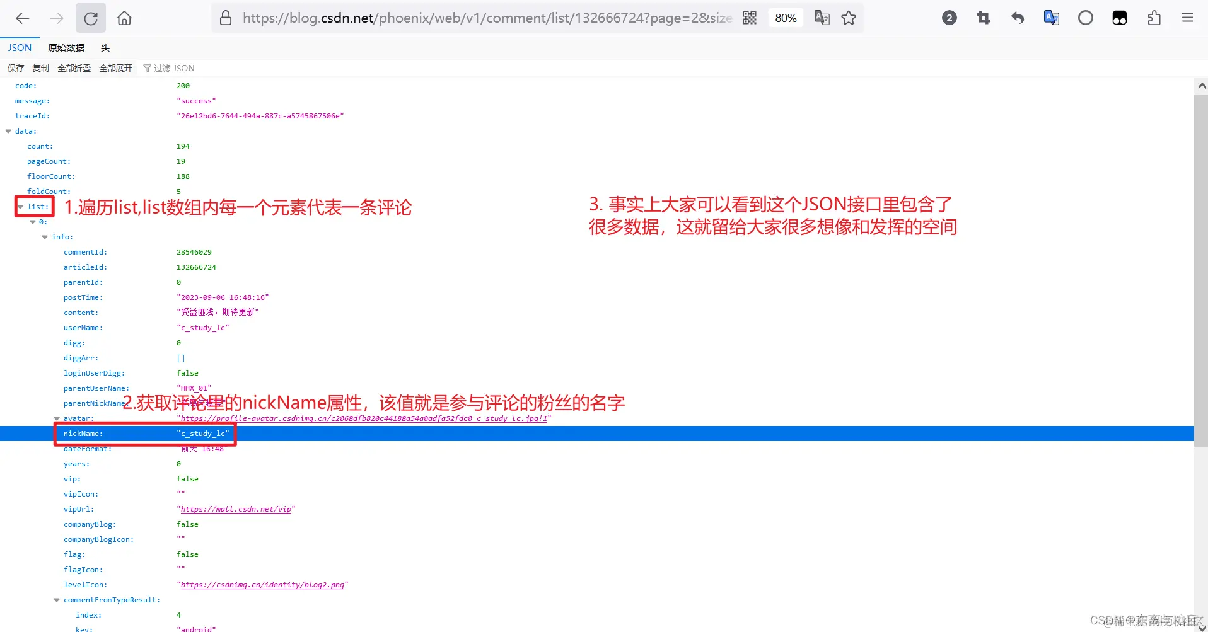This screenshot has height=632, width=1208.
Task: Select the loginUserDigg row
Action: [596, 373]
